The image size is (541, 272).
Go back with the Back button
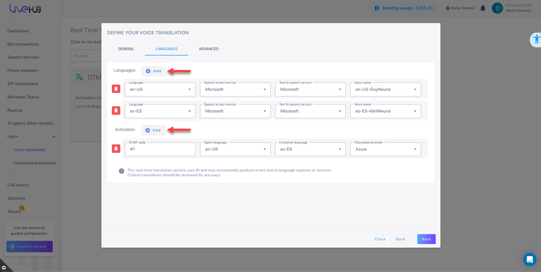[401, 239]
